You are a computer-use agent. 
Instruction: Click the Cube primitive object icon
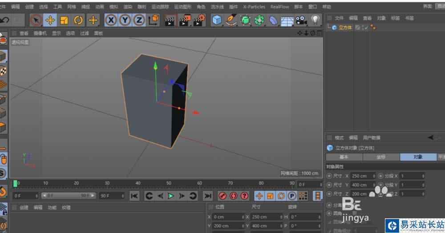click(x=217, y=20)
